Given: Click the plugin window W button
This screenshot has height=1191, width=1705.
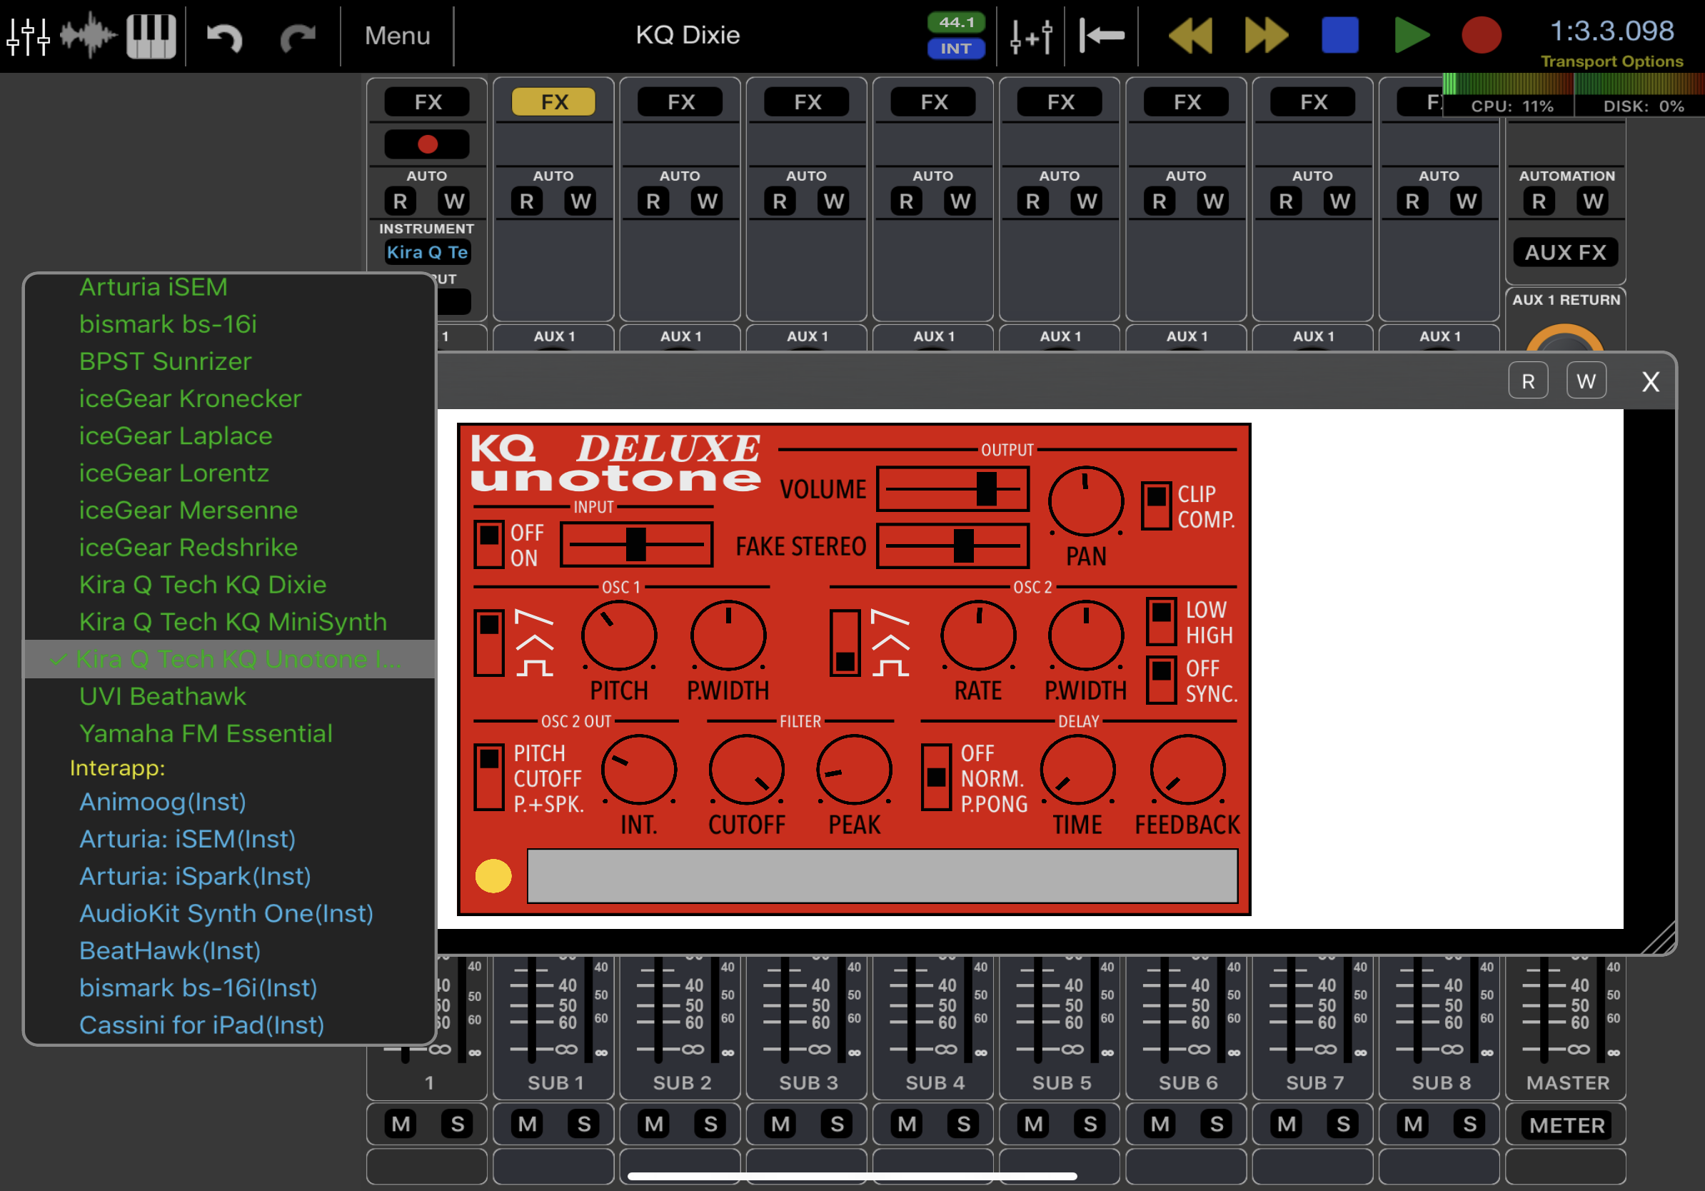Looking at the screenshot, I should point(1586,381).
